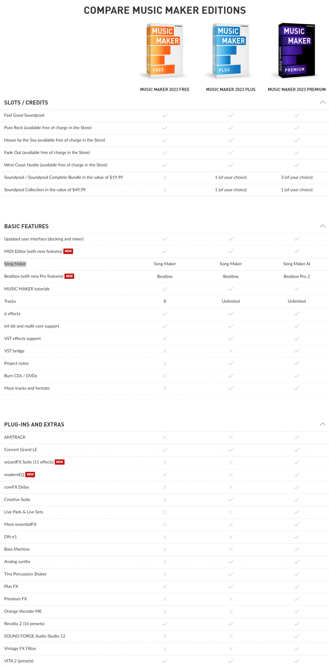Click the Plus checkmark for Burn CDs / DVDs
This screenshot has width=329, height=666.
pyautogui.click(x=231, y=376)
